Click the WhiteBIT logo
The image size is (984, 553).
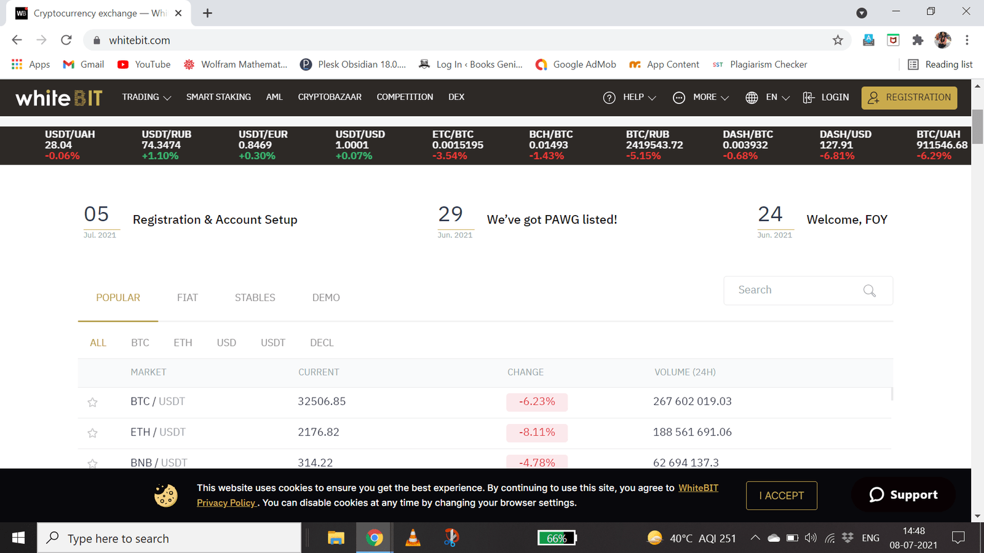pyautogui.click(x=58, y=98)
